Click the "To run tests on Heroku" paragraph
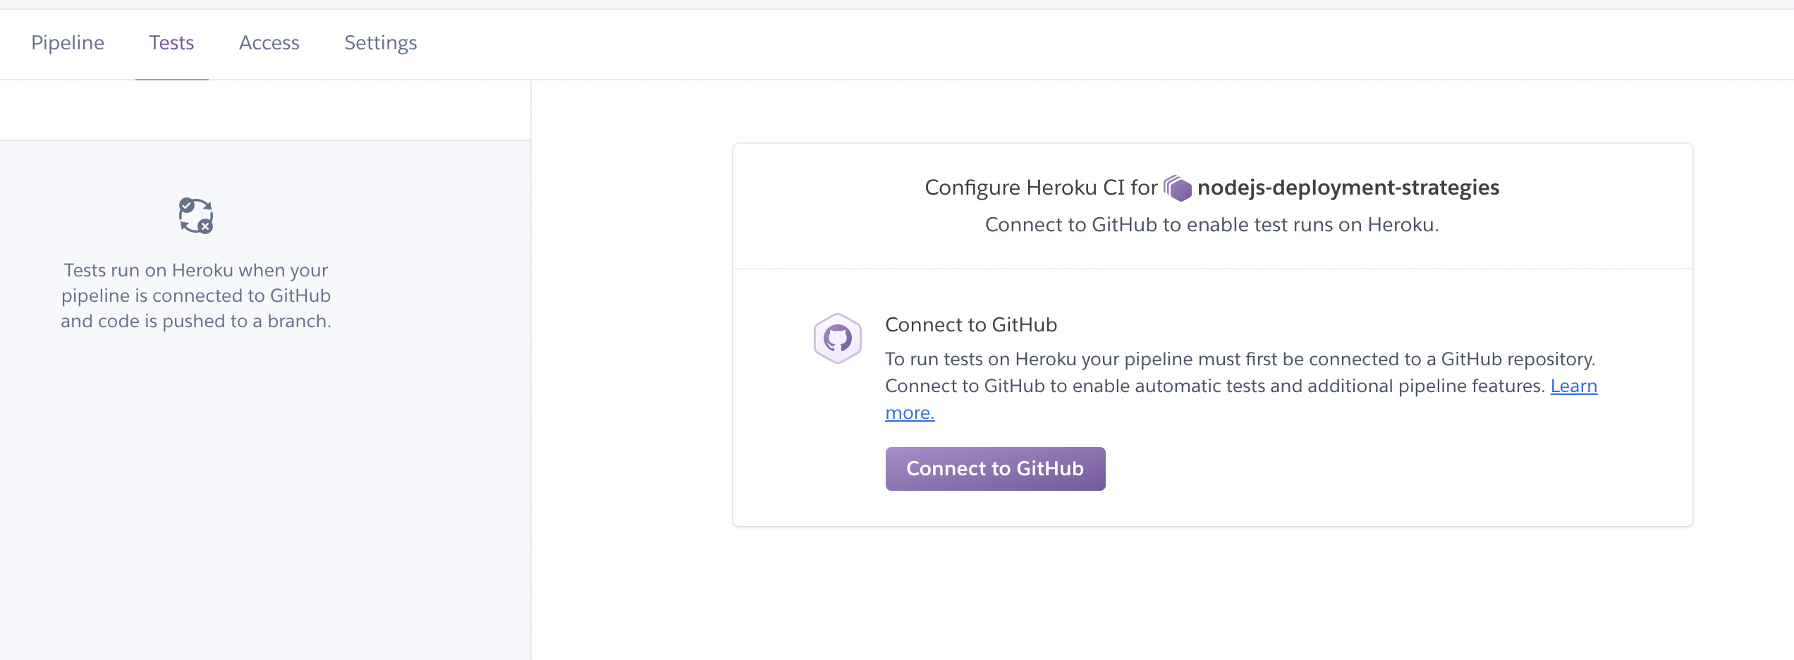 [1239, 360]
